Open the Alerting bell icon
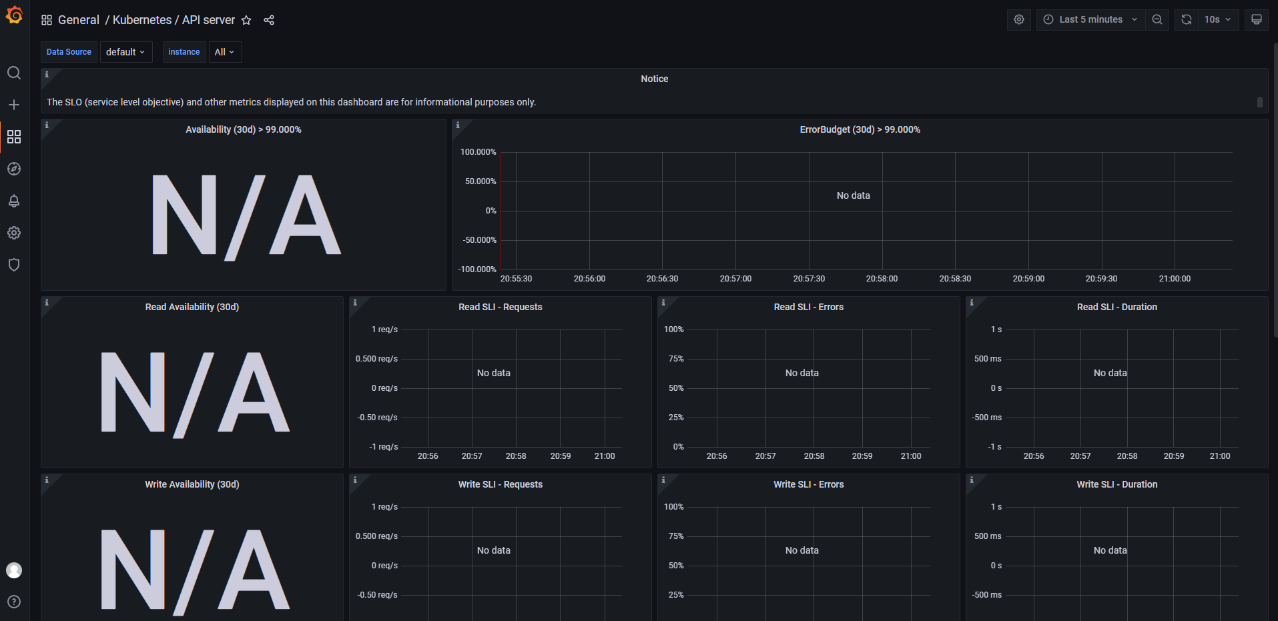Image resolution: width=1278 pixels, height=621 pixels. (x=14, y=201)
